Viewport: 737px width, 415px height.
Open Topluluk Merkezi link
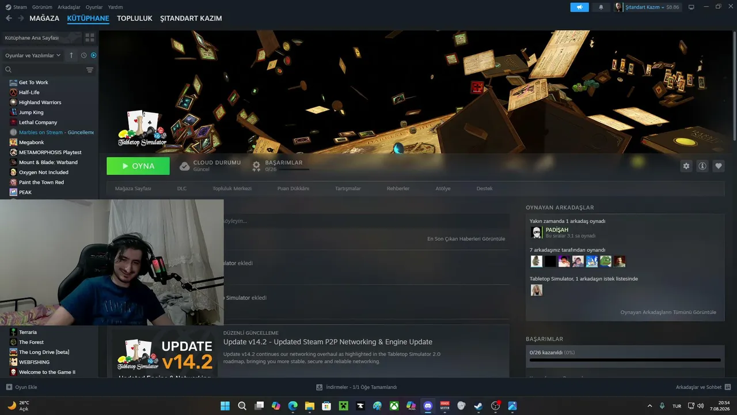232,188
